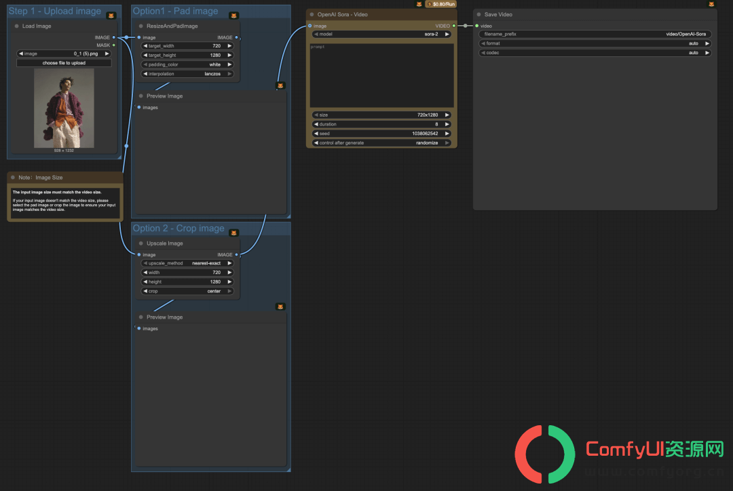Open the model dropdown showing sora-2
733x491 pixels.
coord(381,34)
